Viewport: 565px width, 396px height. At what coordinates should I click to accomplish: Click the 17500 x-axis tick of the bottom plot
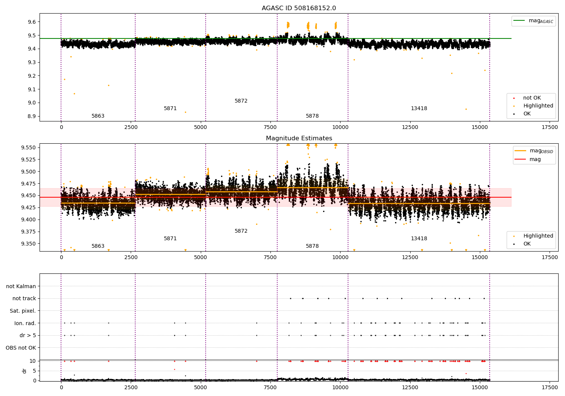[x=550, y=387]
